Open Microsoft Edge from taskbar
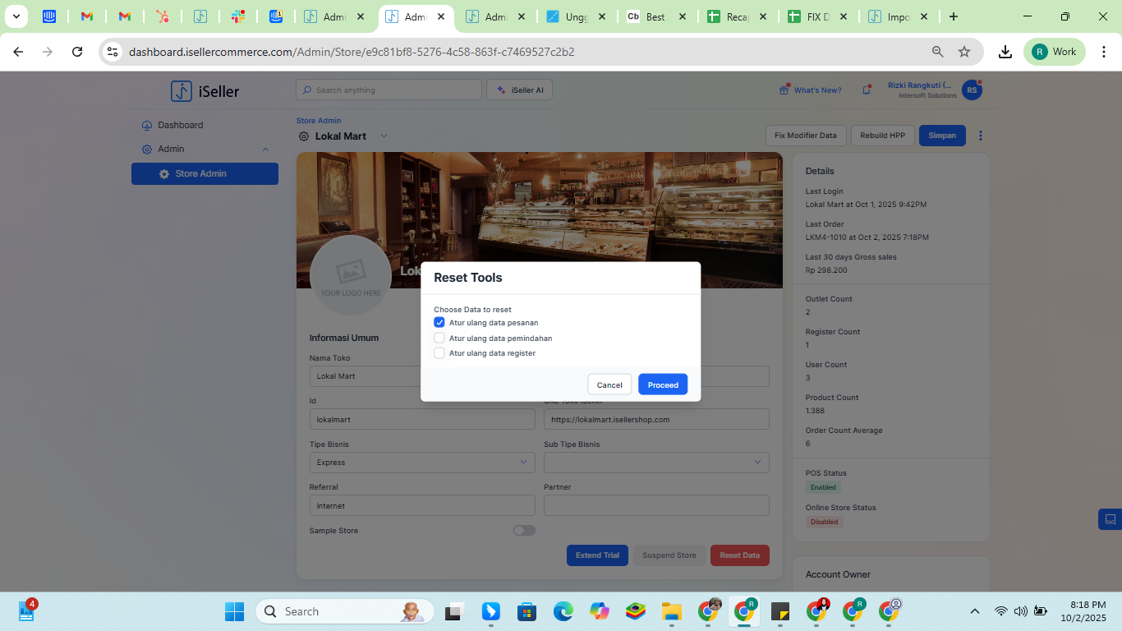Screen dimensions: 1122x631 pyautogui.click(x=563, y=611)
